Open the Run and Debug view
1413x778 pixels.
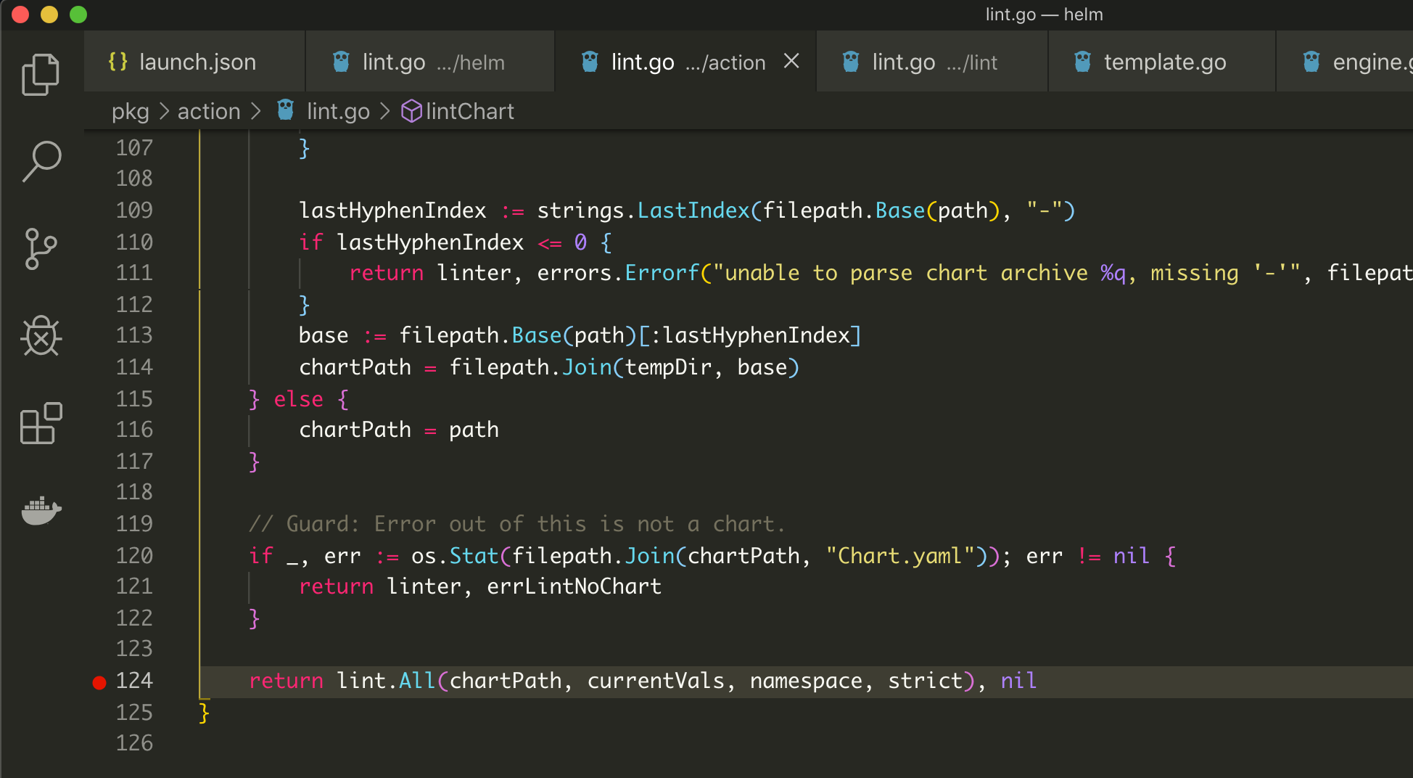[41, 336]
